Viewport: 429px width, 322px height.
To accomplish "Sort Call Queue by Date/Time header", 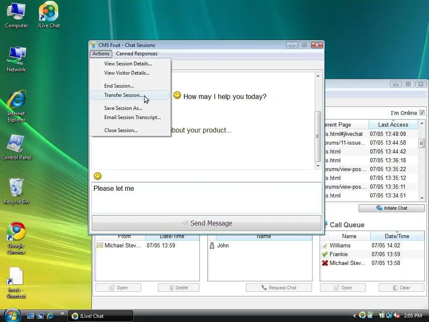I will (x=397, y=236).
